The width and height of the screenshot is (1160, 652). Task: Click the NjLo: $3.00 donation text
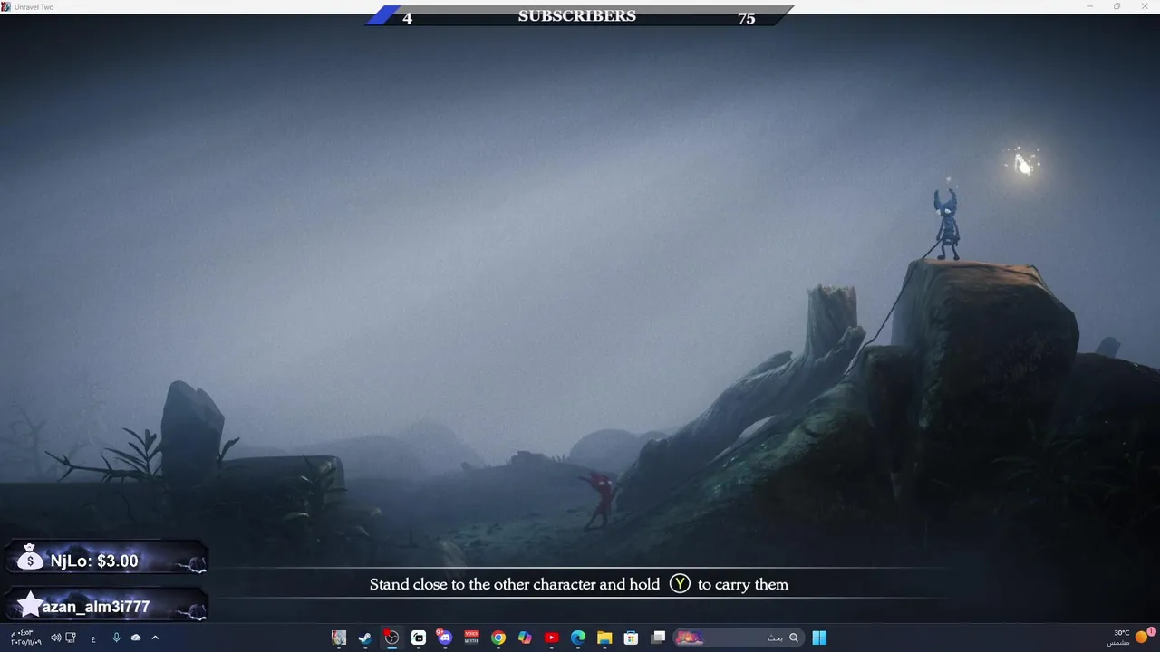(94, 561)
